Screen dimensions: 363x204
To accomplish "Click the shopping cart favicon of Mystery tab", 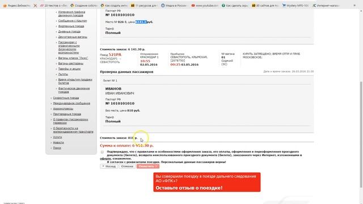I will [x=284, y=5].
